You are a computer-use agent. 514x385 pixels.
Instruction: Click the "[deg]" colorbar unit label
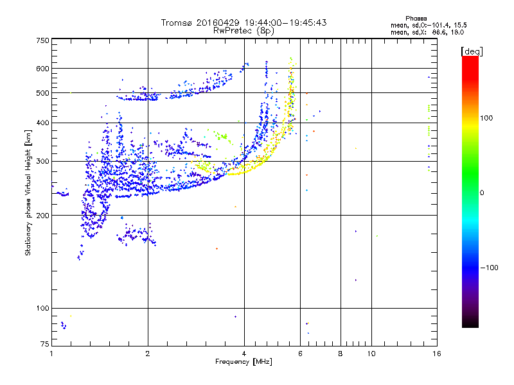(x=472, y=51)
